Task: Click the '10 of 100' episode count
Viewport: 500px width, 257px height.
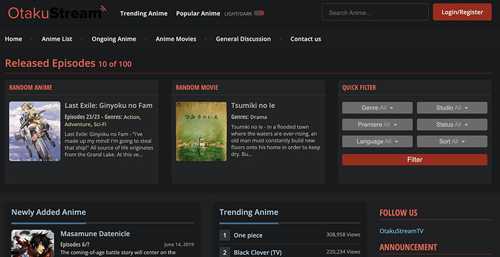Action: pos(115,64)
